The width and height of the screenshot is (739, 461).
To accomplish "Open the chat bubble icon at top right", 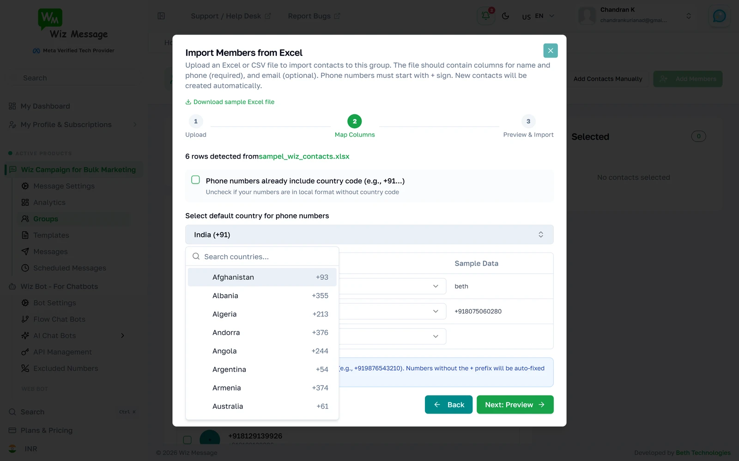I will pyautogui.click(x=719, y=16).
